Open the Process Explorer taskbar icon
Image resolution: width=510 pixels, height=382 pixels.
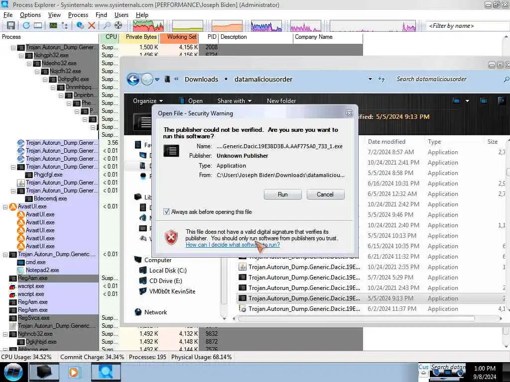pyautogui.click(x=106, y=372)
